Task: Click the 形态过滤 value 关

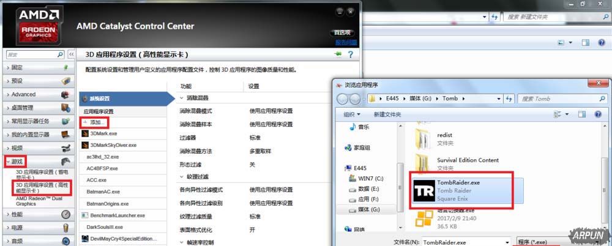Action: click(252, 165)
